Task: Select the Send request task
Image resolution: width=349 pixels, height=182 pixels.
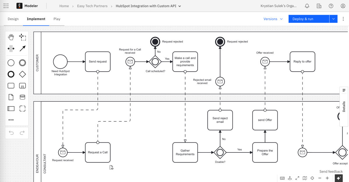Action: click(x=98, y=62)
